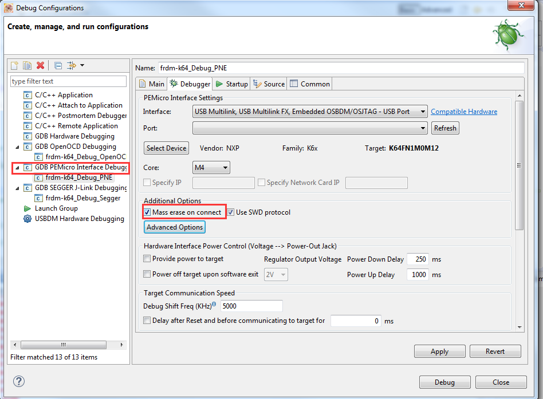Collapse the GDB PEMicro Interface Debugging node
543x399 pixels.
17,168
